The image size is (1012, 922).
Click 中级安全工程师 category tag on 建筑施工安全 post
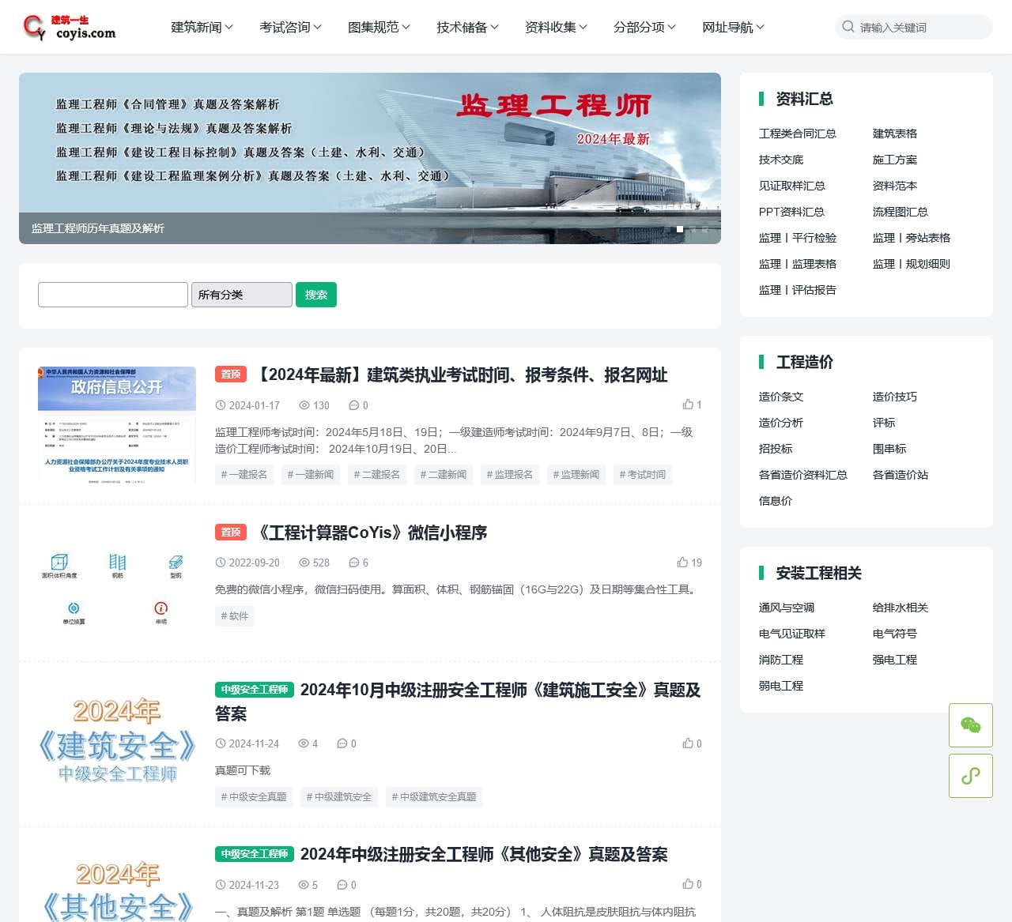255,690
